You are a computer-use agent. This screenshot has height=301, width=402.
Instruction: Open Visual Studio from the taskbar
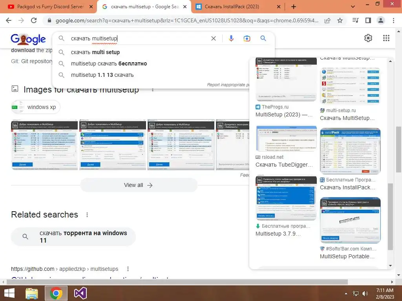(x=80, y=293)
